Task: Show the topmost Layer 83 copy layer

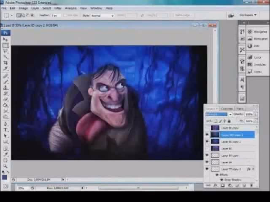Action: click(x=207, y=128)
